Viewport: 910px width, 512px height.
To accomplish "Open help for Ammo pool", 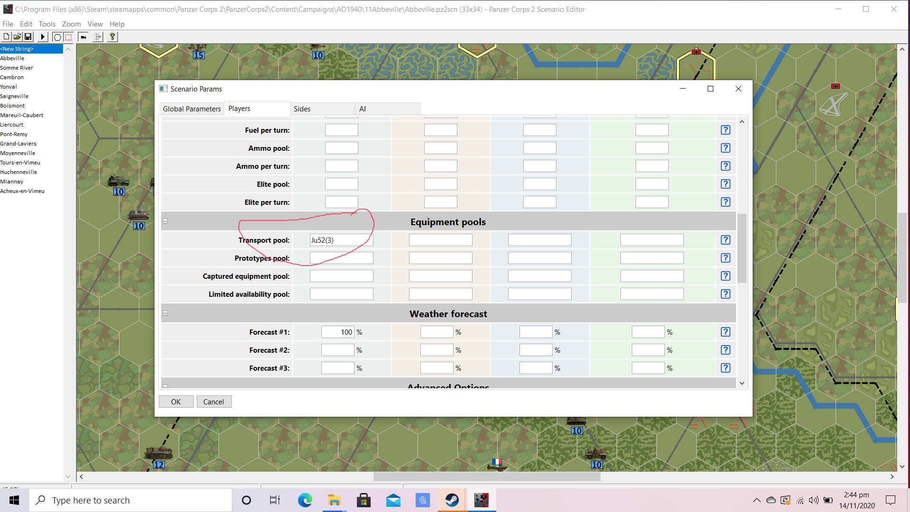I will point(725,148).
